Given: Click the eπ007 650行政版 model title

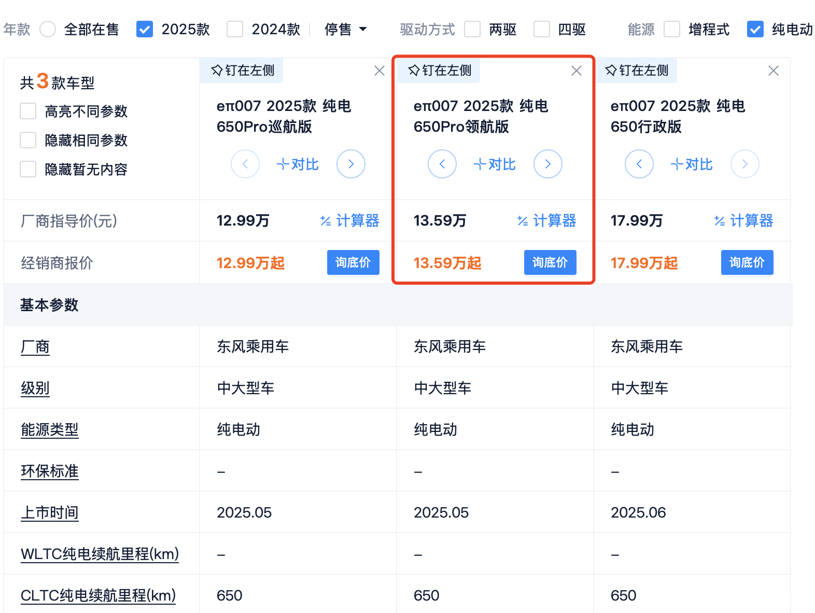Looking at the screenshot, I should coord(678,116).
